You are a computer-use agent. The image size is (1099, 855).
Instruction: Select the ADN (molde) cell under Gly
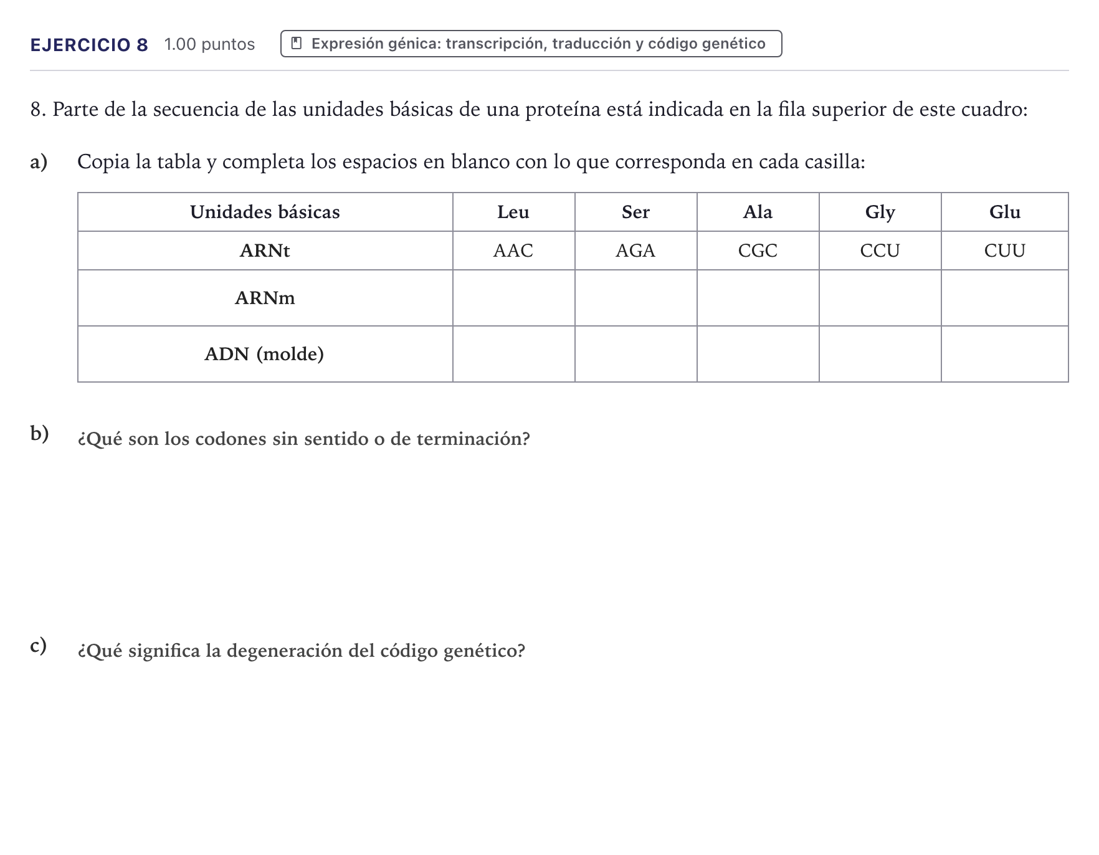point(880,354)
